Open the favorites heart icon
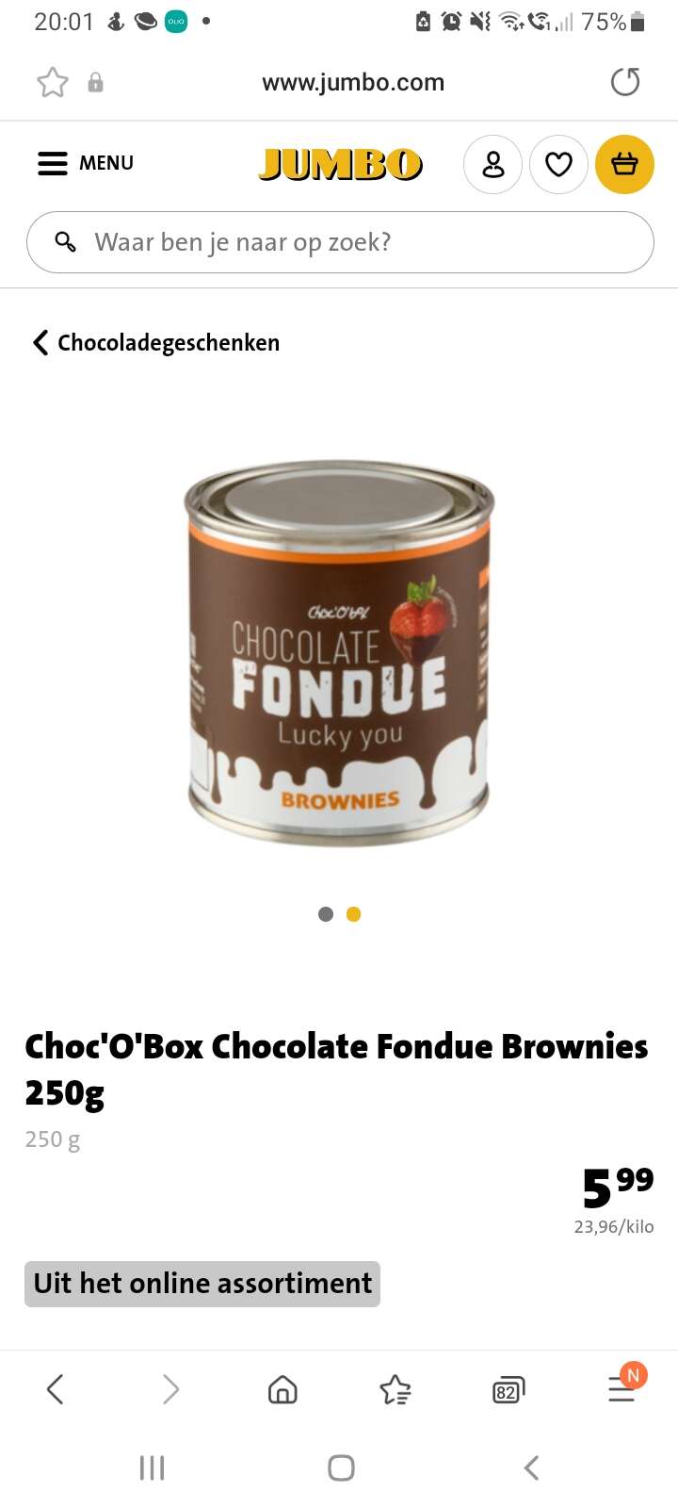678x1508 pixels. 559,165
